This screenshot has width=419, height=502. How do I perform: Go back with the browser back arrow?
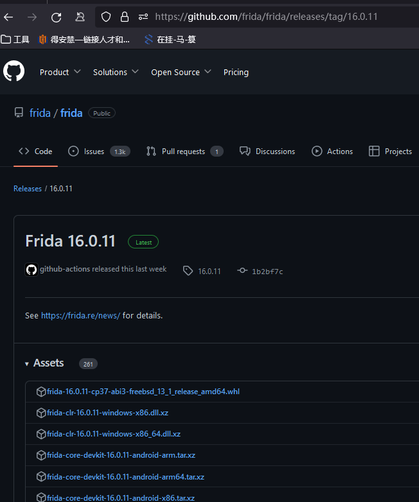tap(8, 17)
